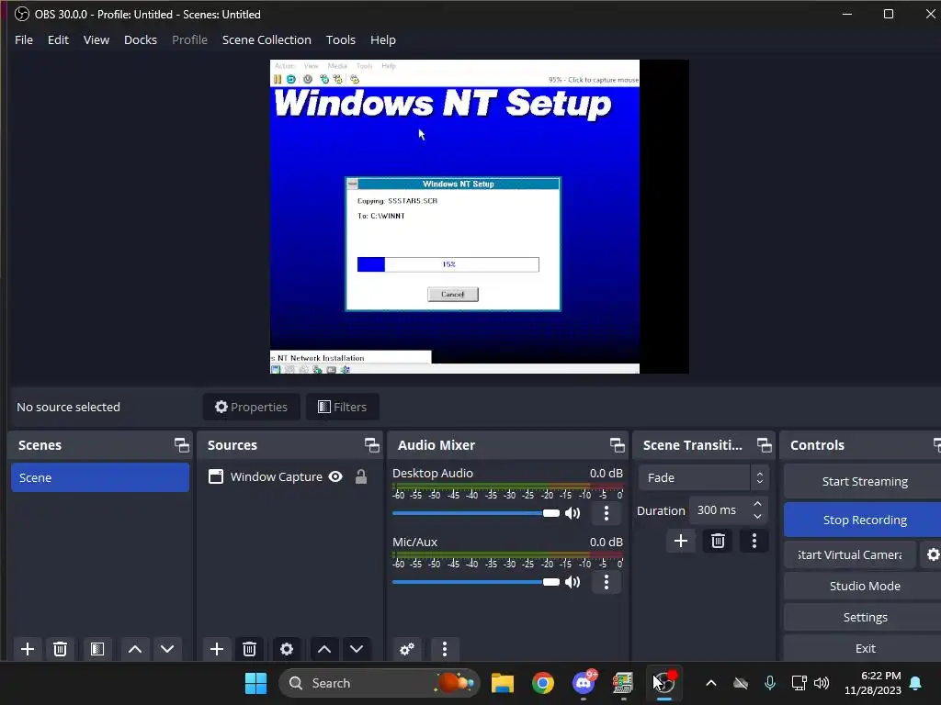The width and height of the screenshot is (941, 705).
Task: Open Discord from taskbar
Action: click(584, 683)
